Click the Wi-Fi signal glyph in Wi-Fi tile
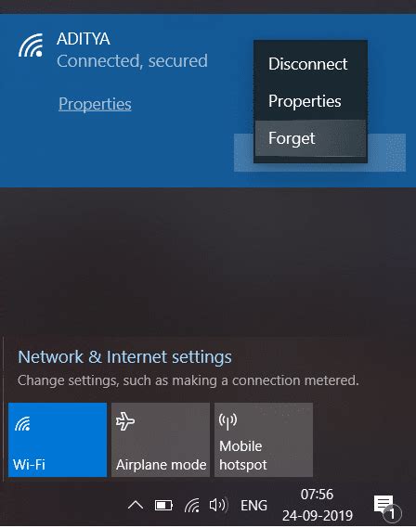 [22, 424]
